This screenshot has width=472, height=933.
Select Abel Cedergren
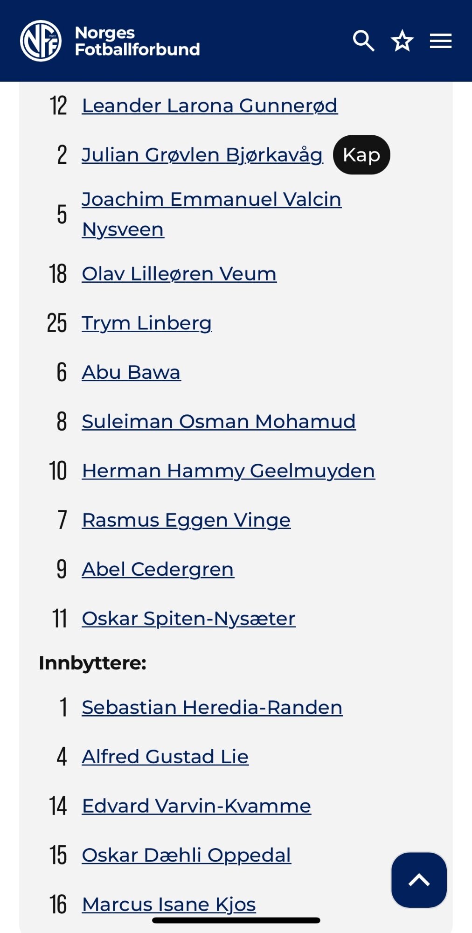pyautogui.click(x=158, y=569)
